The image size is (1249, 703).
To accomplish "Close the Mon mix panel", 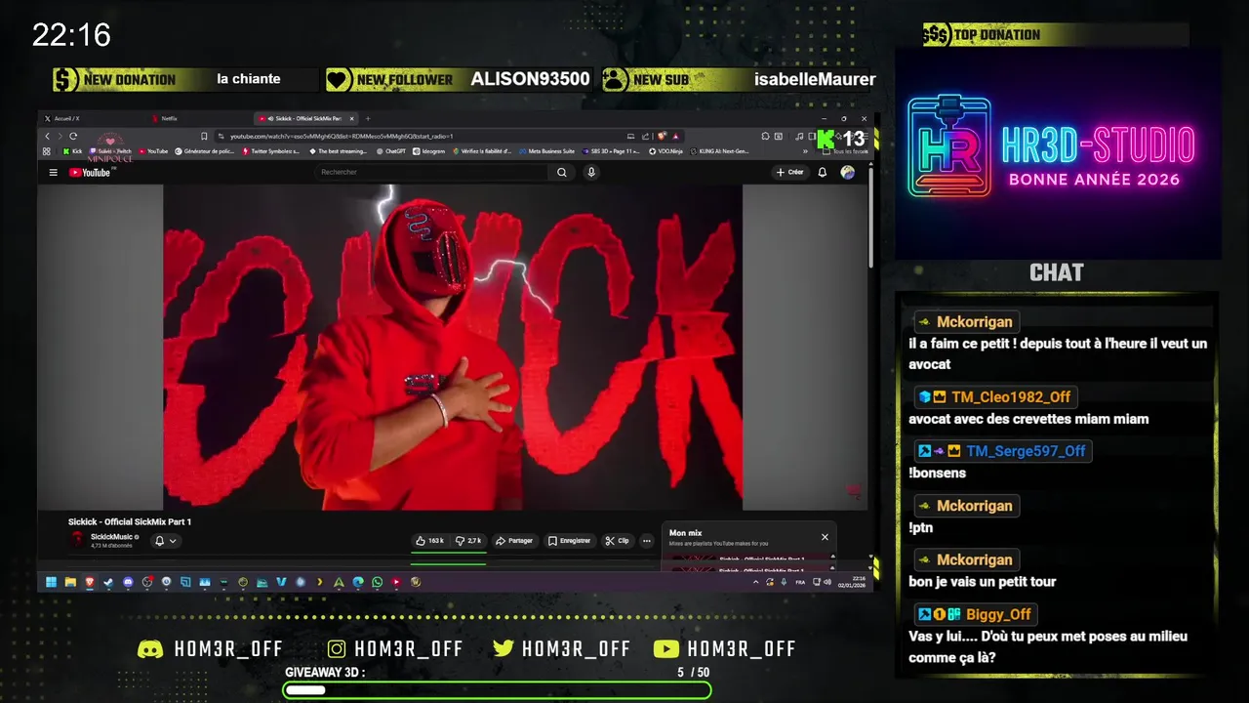I will (x=824, y=537).
